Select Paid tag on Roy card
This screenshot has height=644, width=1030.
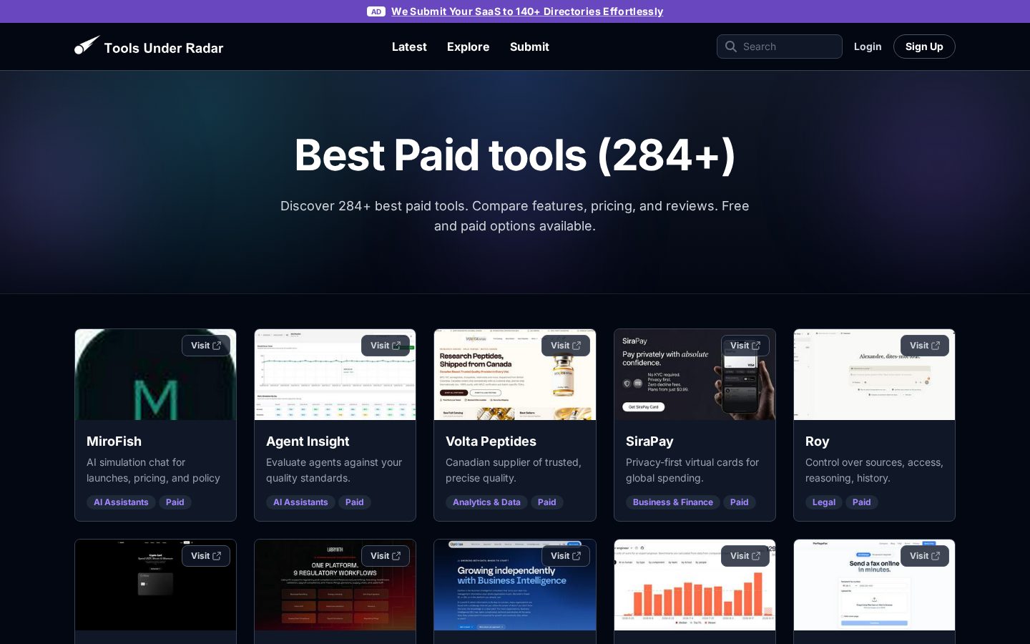(x=862, y=502)
